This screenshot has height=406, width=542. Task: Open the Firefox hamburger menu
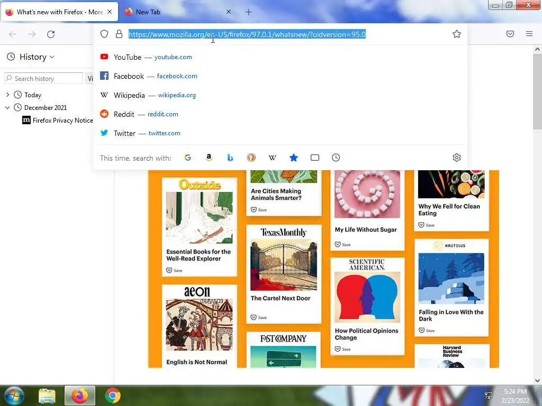pyautogui.click(x=529, y=34)
